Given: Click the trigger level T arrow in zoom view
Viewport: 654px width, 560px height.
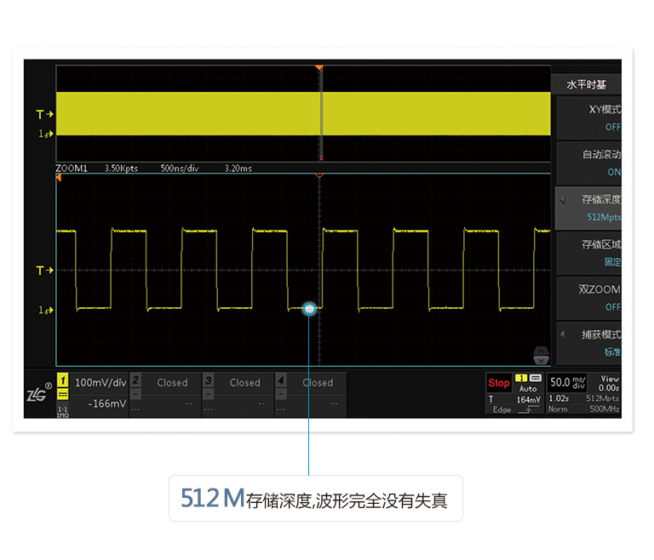Looking at the screenshot, I should pyautogui.click(x=44, y=271).
